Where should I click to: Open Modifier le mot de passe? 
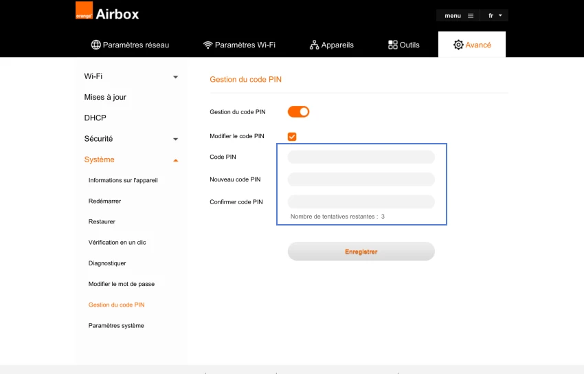122,284
